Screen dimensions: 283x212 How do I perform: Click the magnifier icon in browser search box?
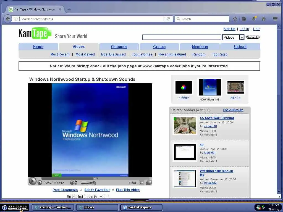tap(178, 19)
